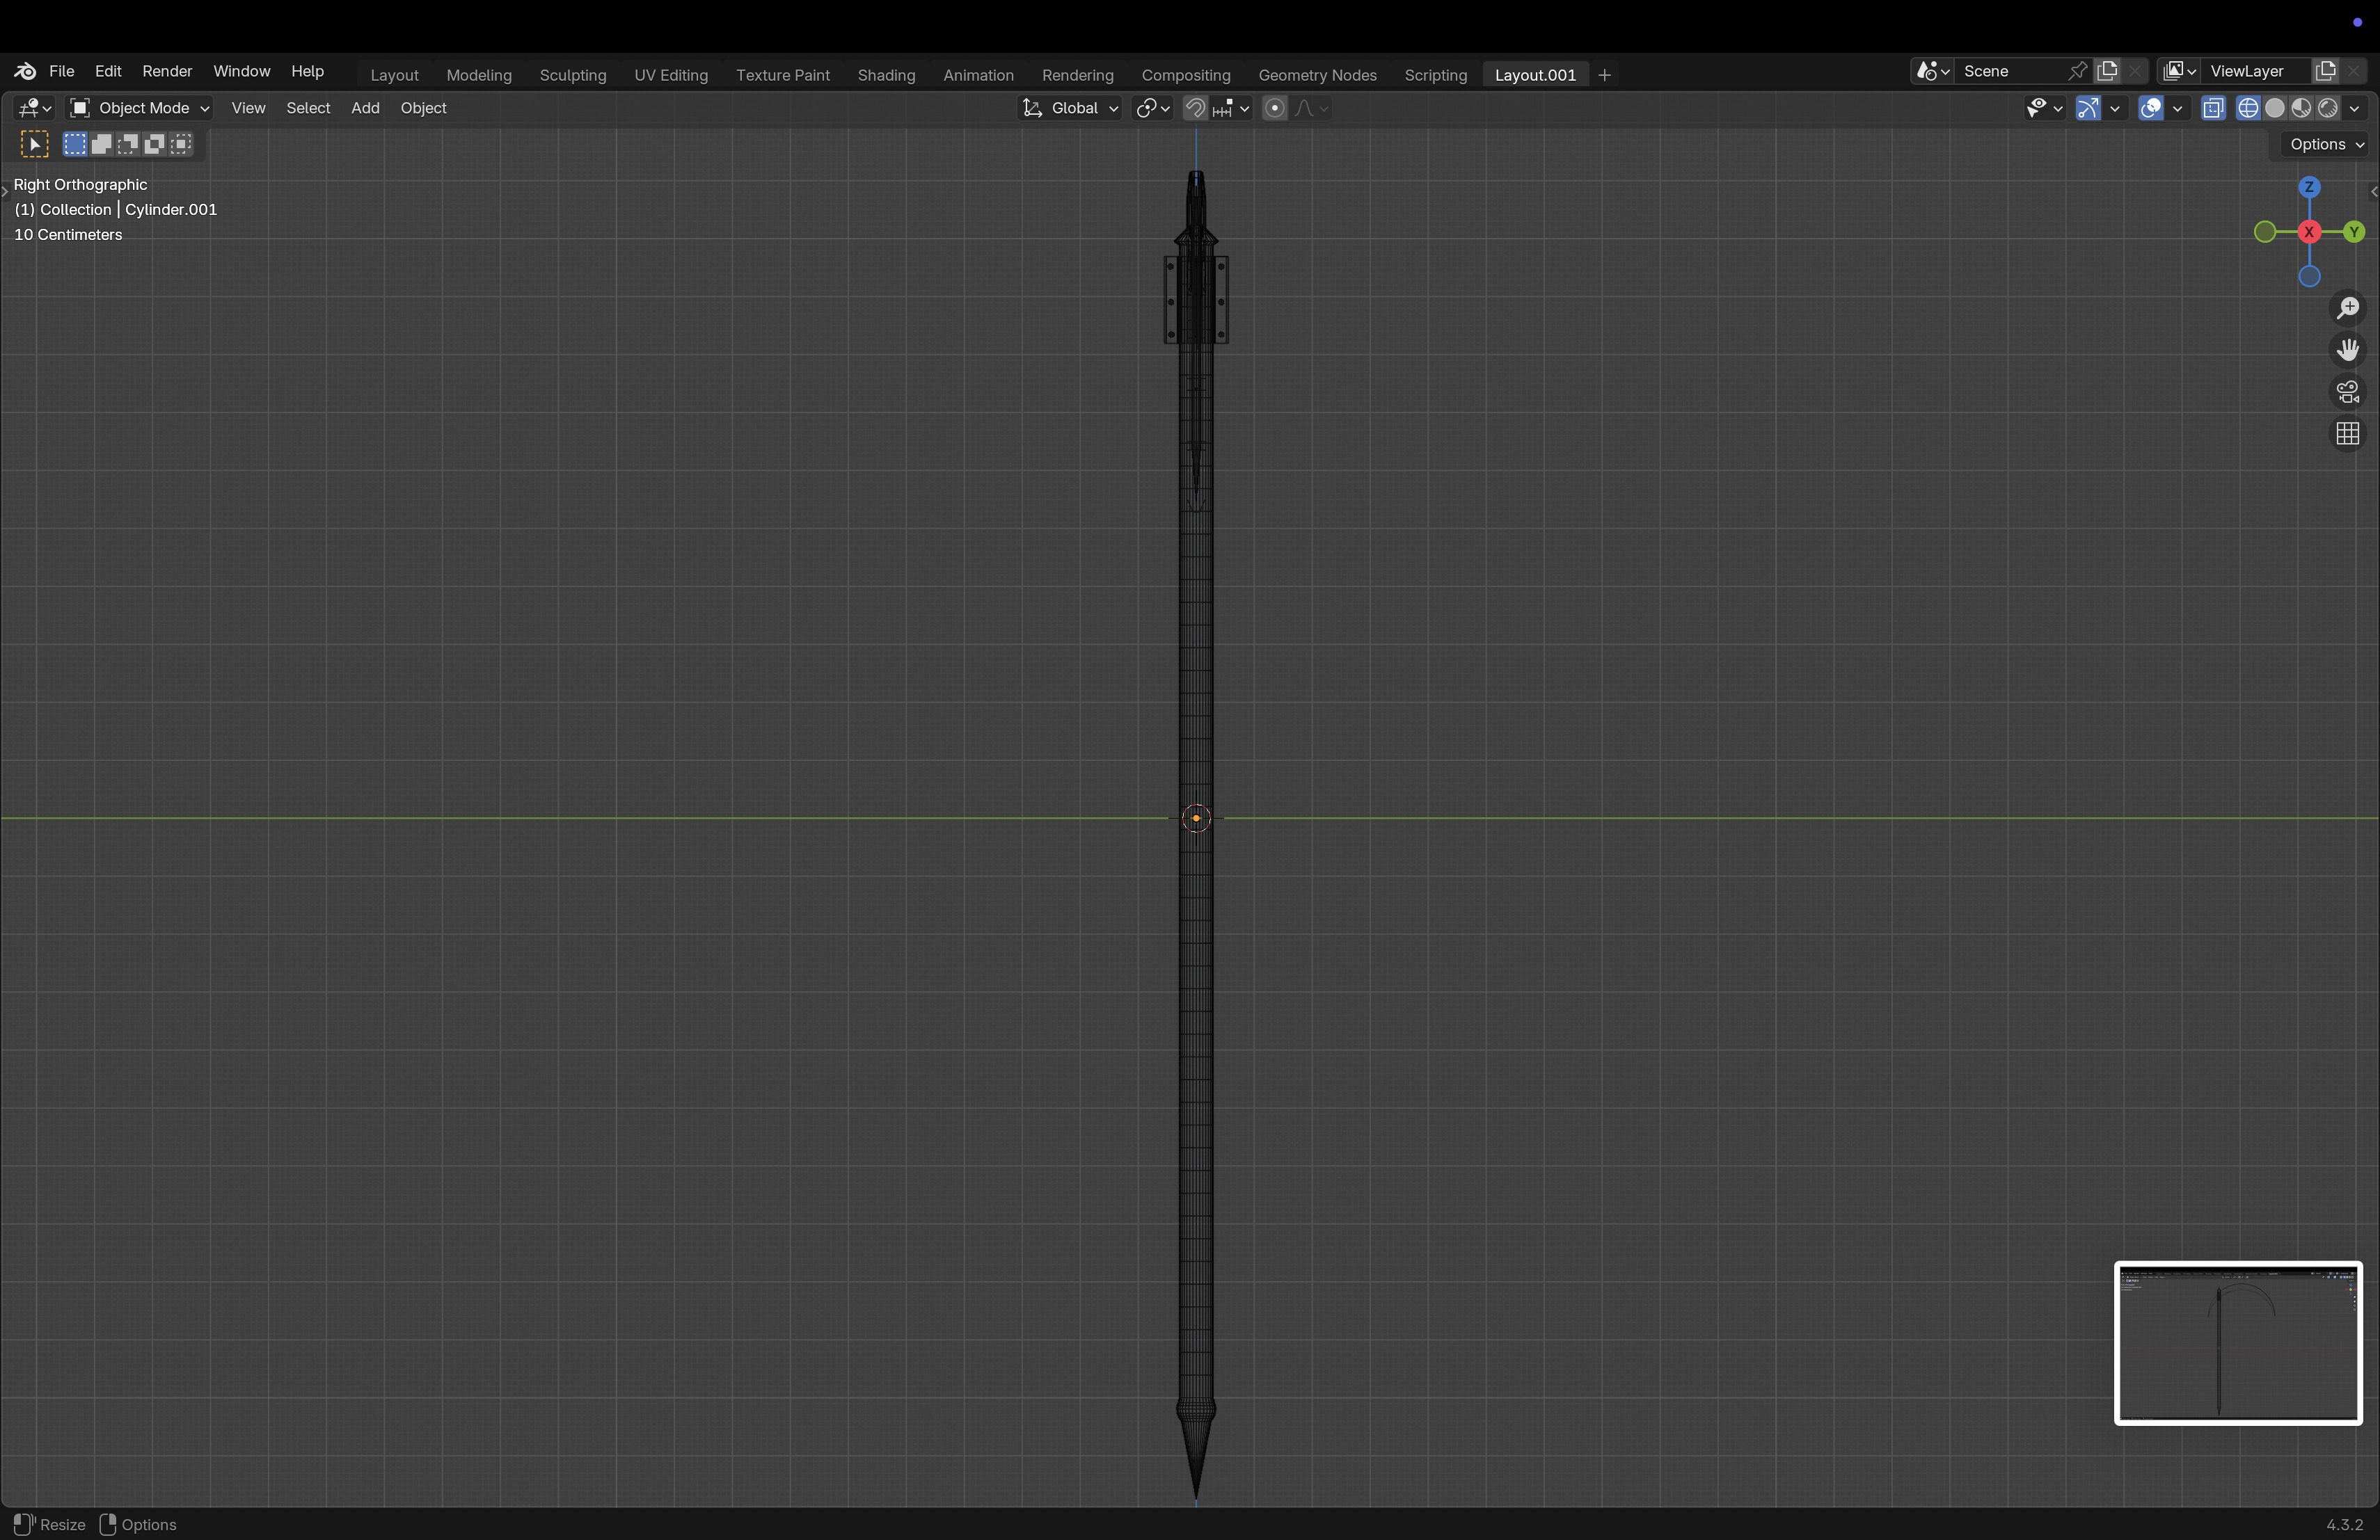This screenshot has height=1540, width=2380.
Task: Switch perspective/orthographic with grid button
Action: (x=2347, y=434)
